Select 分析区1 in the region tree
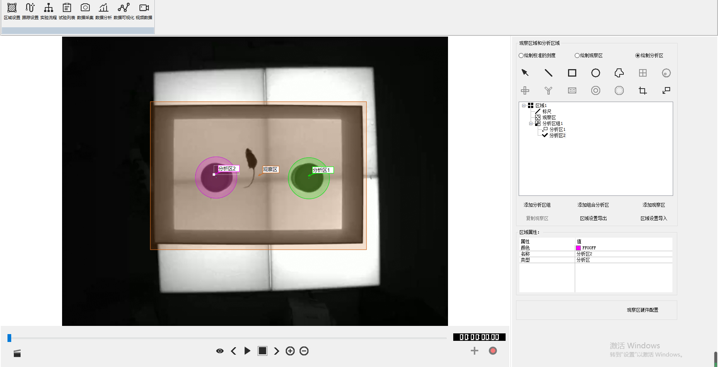The image size is (718, 367). (557, 129)
